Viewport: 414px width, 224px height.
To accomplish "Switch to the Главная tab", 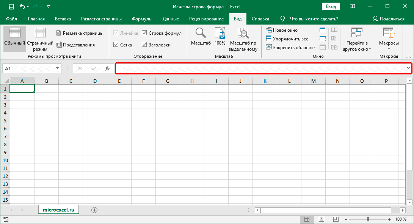I will 36,19.
